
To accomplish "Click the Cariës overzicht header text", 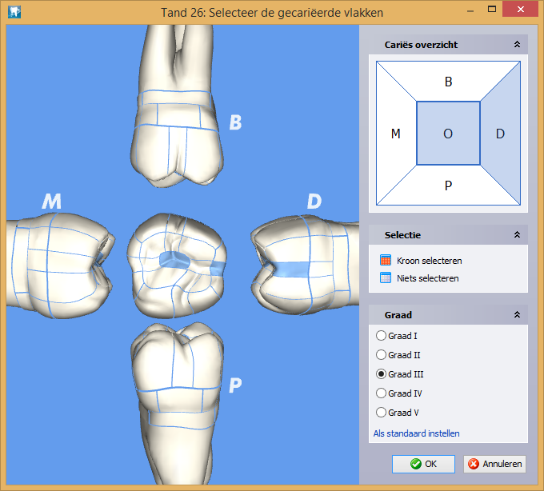I will (x=421, y=45).
